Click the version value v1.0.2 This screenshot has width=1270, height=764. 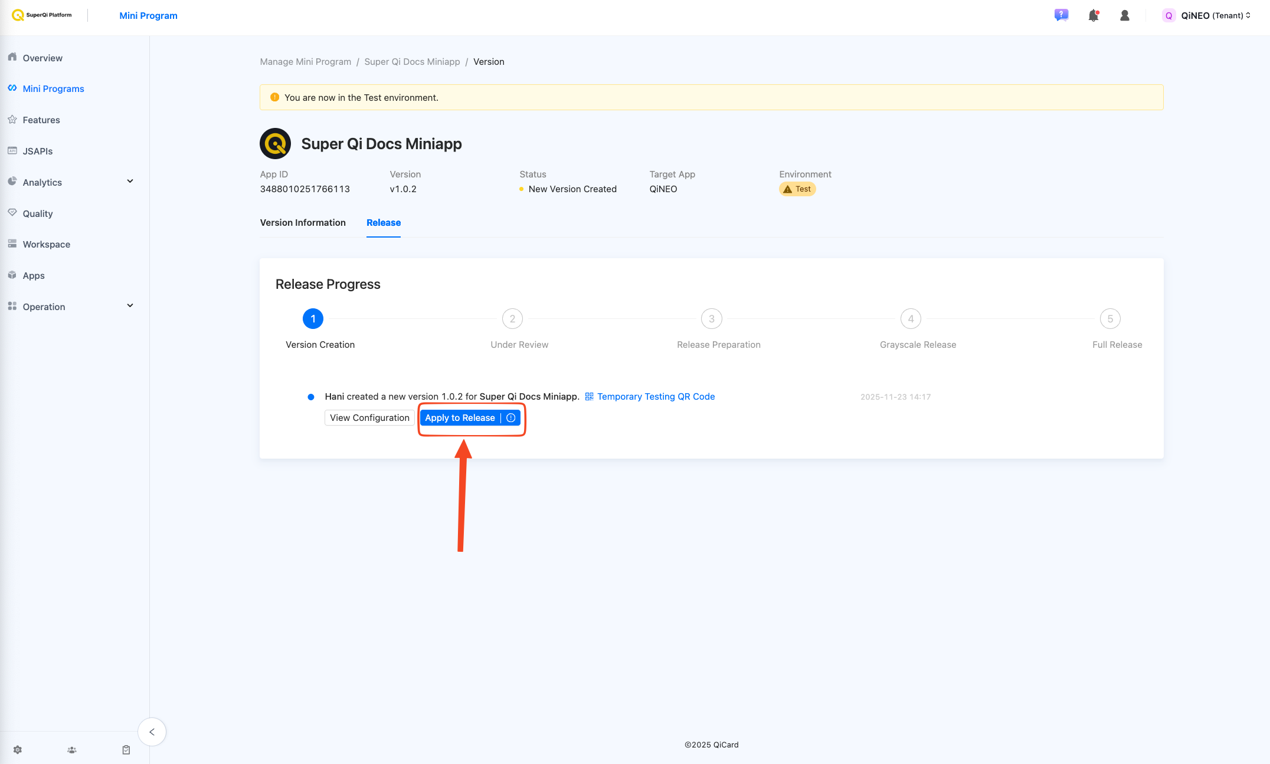coord(403,189)
